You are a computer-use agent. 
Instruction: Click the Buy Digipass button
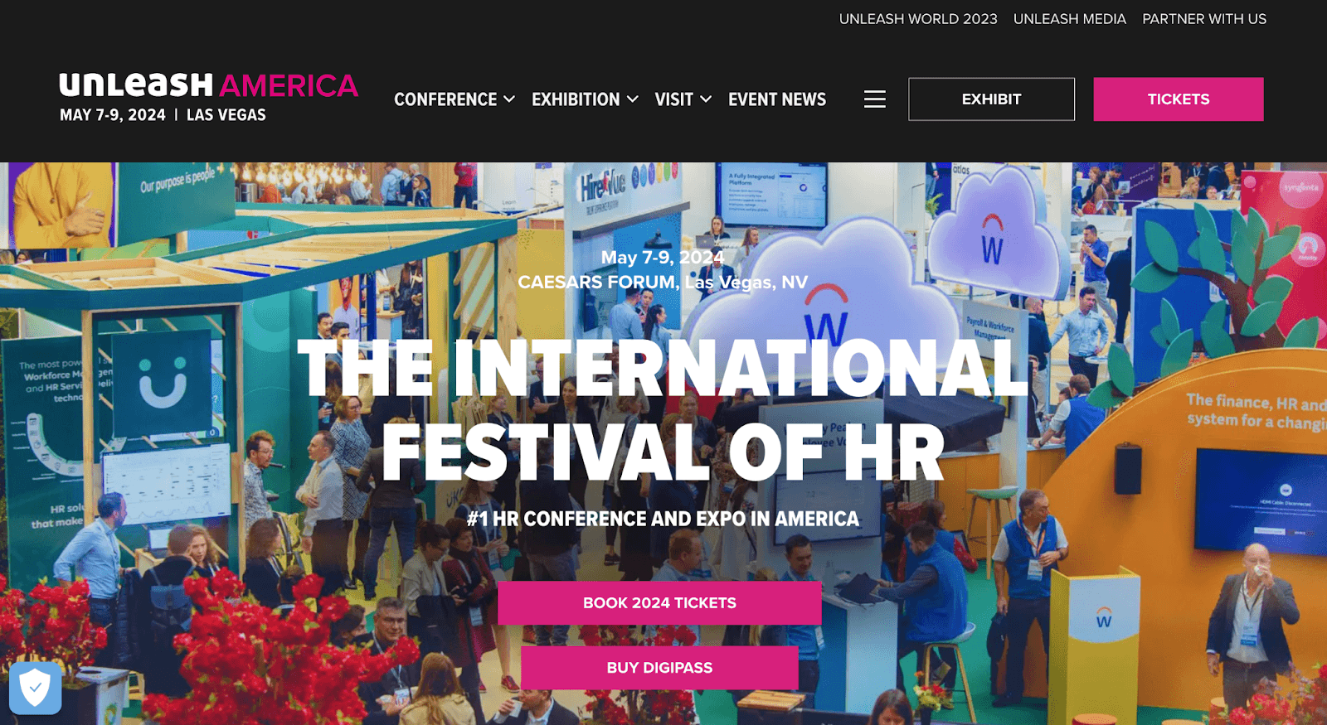pyautogui.click(x=659, y=668)
